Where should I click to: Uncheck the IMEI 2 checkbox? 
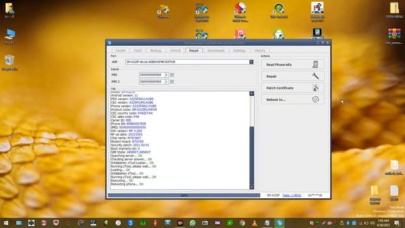[172, 82]
